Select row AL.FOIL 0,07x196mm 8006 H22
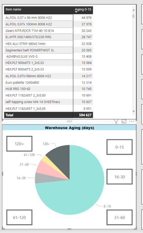This screenshot has height=233, width=143. click(x=49, y=76)
